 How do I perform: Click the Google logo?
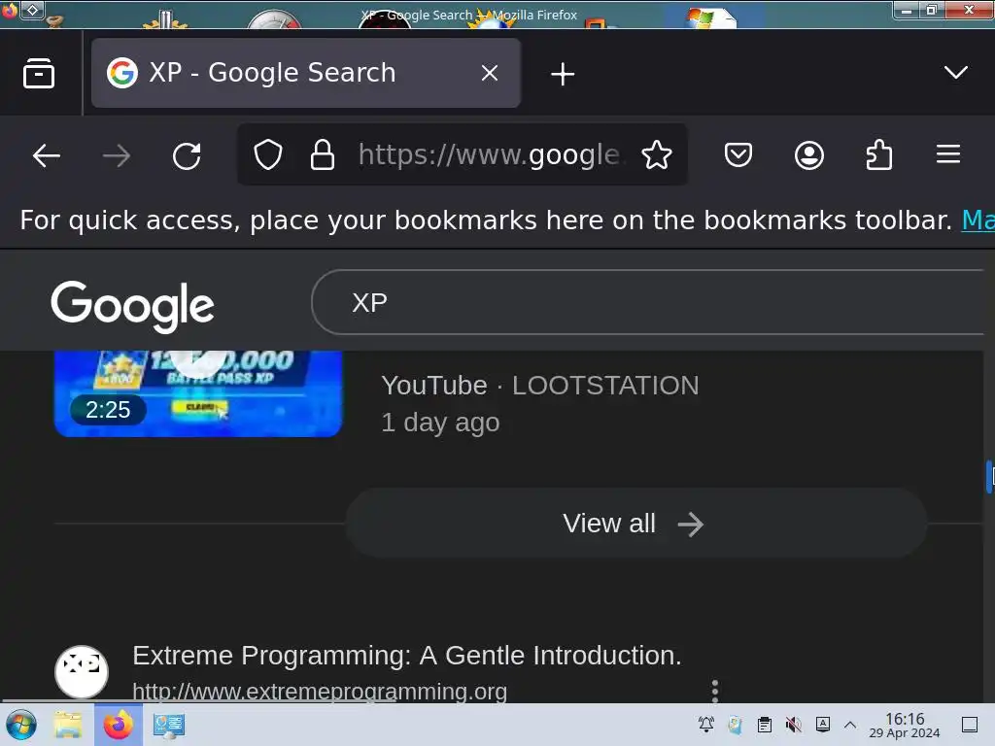[132, 306]
